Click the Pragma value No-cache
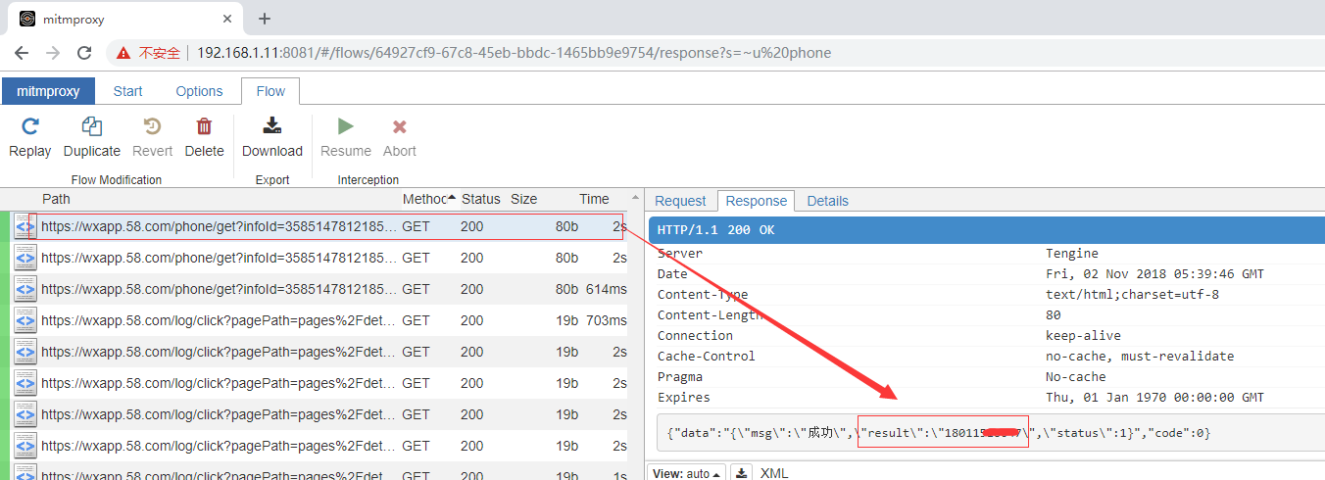The width and height of the screenshot is (1325, 480). click(x=1076, y=376)
